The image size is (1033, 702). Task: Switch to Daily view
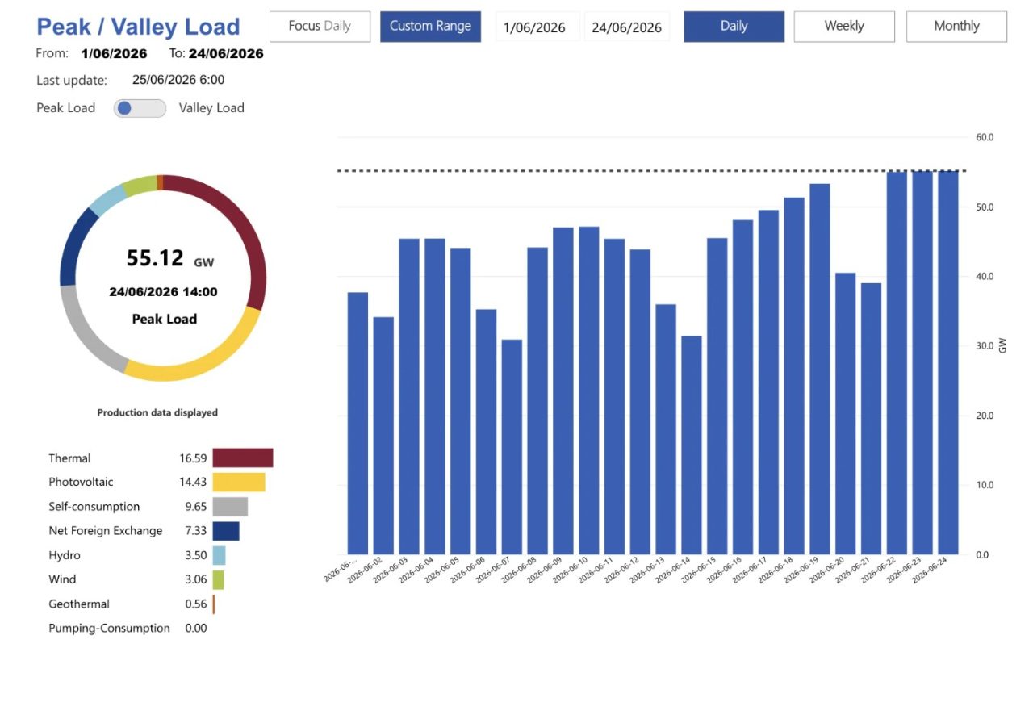(x=734, y=27)
